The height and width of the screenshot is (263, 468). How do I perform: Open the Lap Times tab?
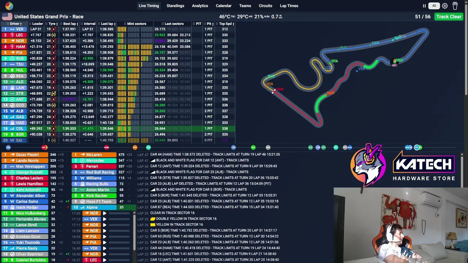(289, 6)
